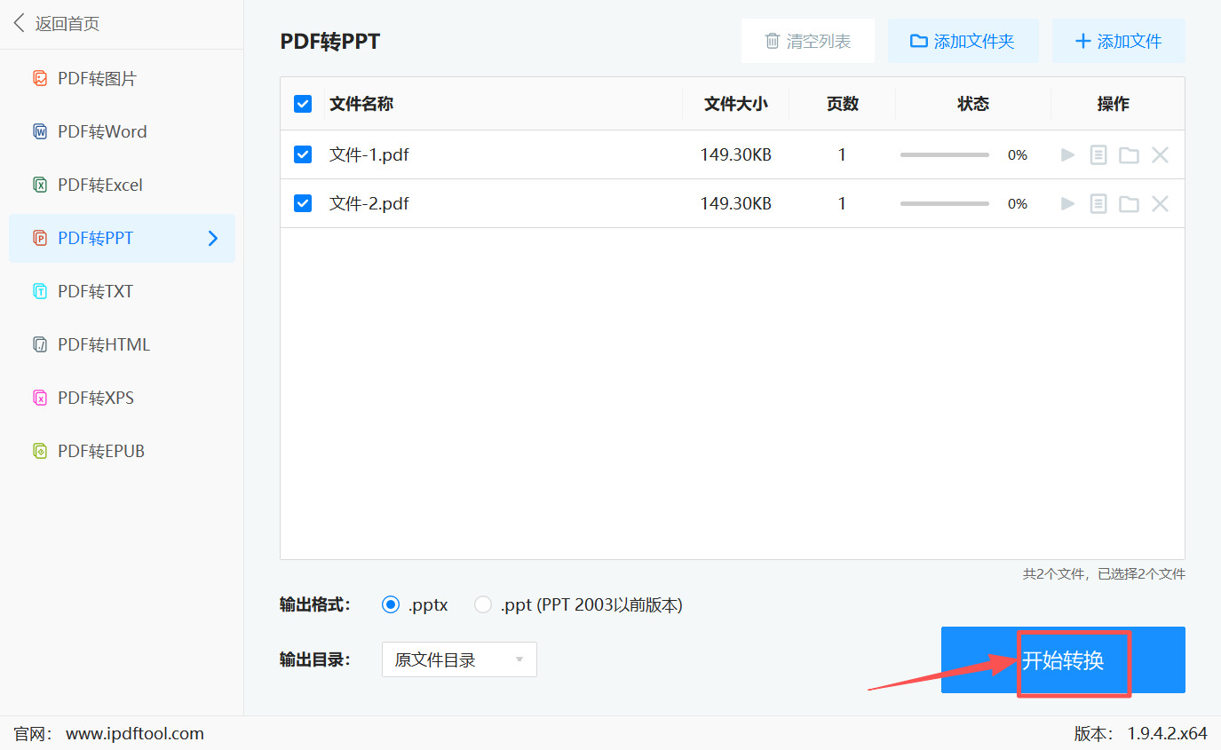Click the 文件名称 column header
Viewport: 1221px width, 750px height.
tap(361, 104)
